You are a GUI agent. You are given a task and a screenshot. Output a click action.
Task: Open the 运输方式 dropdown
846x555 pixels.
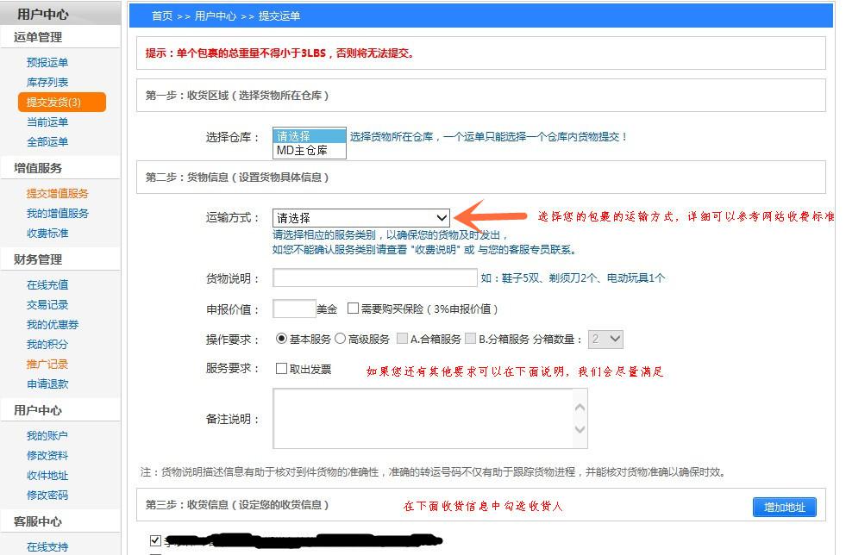click(361, 218)
